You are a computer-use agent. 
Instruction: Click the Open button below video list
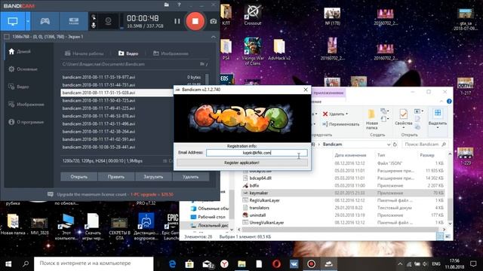[x=78, y=177]
